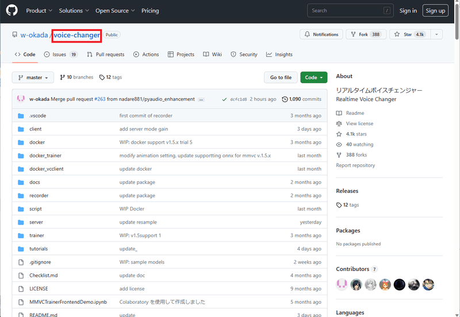Click the black circle contributor avatar
Viewport: 460px width, 317px height.
(399, 284)
